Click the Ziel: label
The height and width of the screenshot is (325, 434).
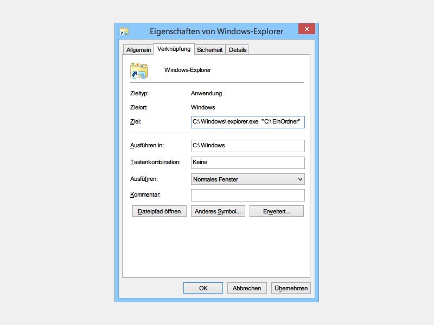coord(135,121)
